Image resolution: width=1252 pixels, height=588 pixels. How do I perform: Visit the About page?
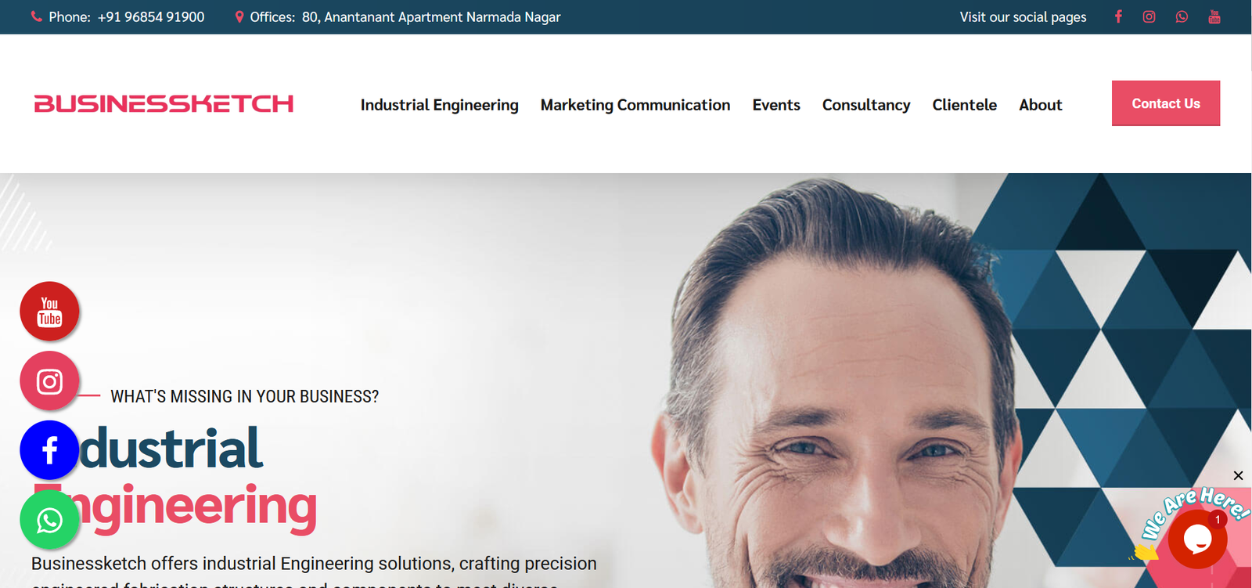(1040, 105)
